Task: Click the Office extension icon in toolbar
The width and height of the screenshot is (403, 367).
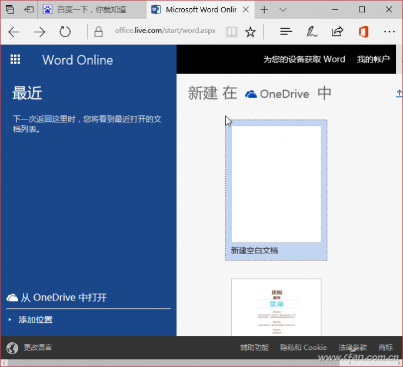Action: 364,32
